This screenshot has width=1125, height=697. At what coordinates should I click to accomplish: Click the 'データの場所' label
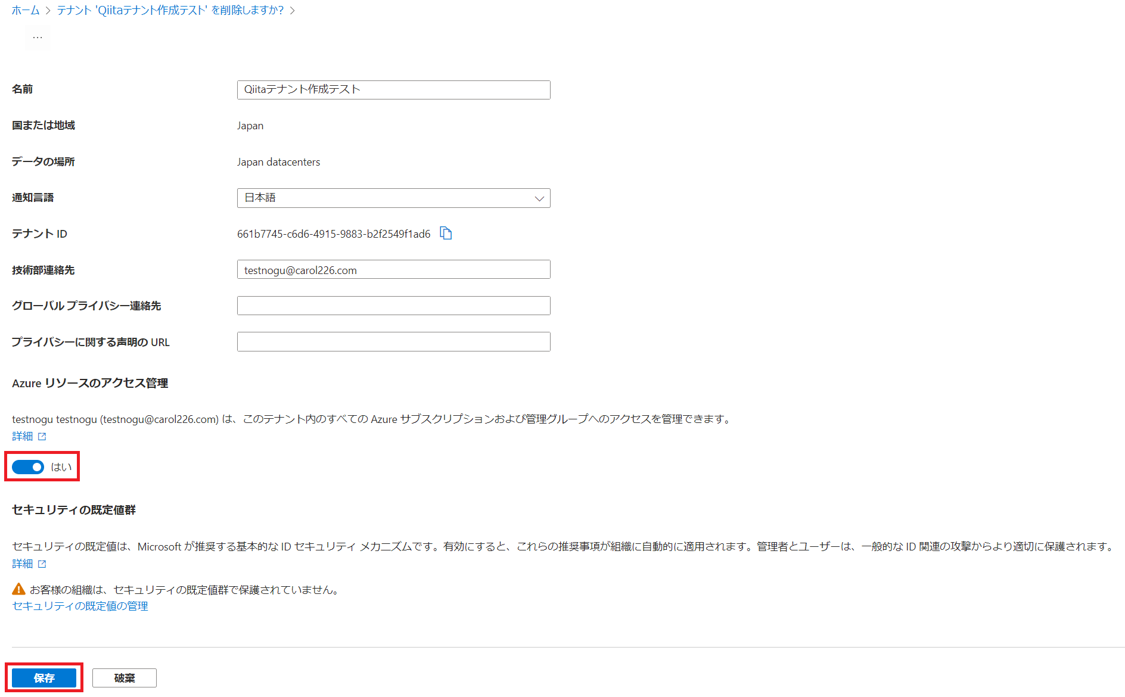(43, 161)
